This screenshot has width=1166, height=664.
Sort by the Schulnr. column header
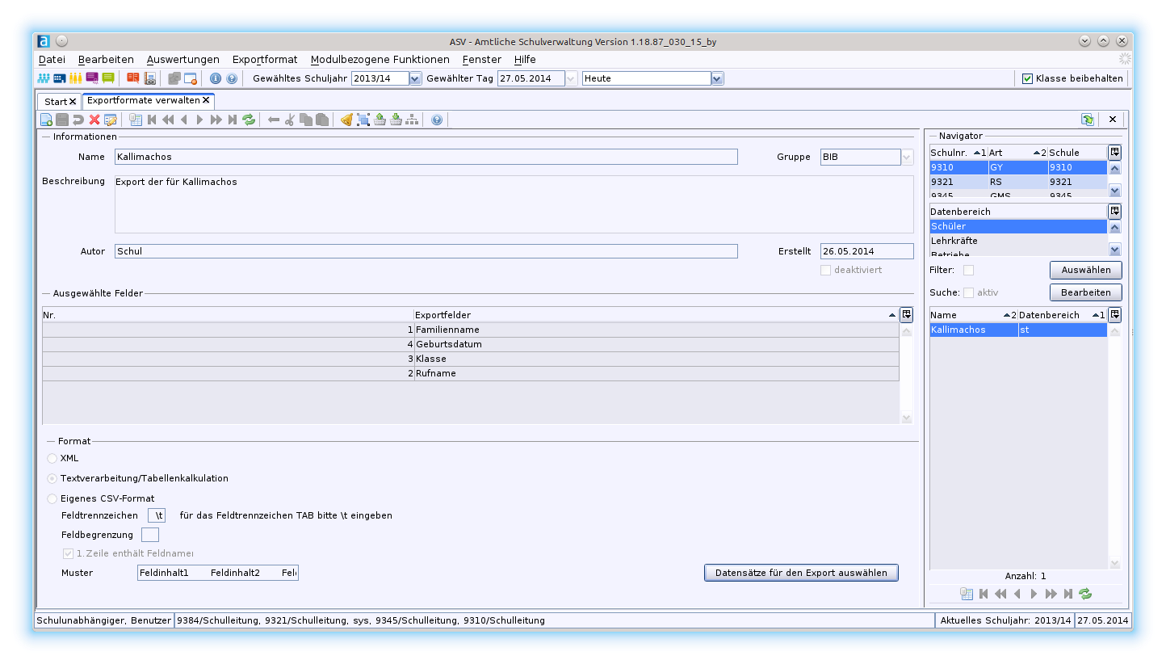[x=958, y=152]
